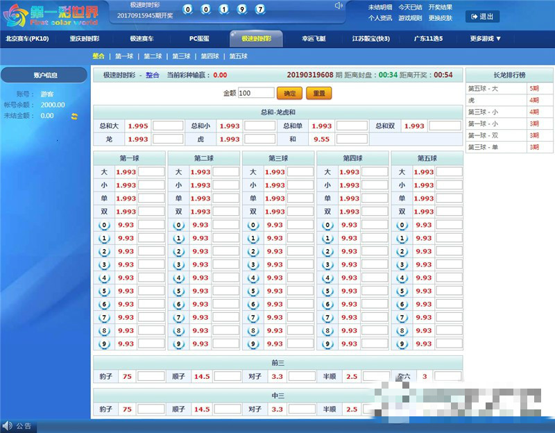Click the 龙 bet input field
This screenshot has width=555, height=433.
[x=168, y=139]
